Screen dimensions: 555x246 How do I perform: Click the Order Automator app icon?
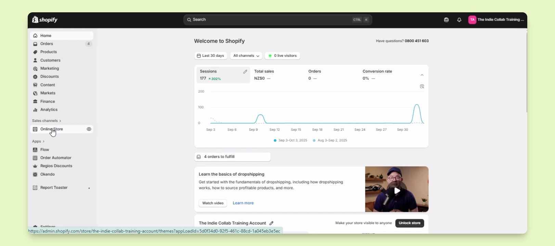point(35,158)
